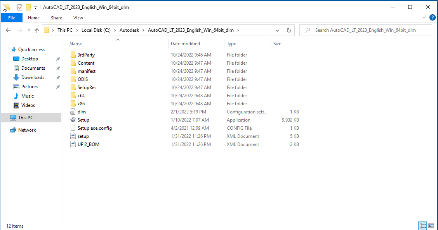Go up one level with Up arrow
The width and height of the screenshot is (438, 230).
point(37,30)
